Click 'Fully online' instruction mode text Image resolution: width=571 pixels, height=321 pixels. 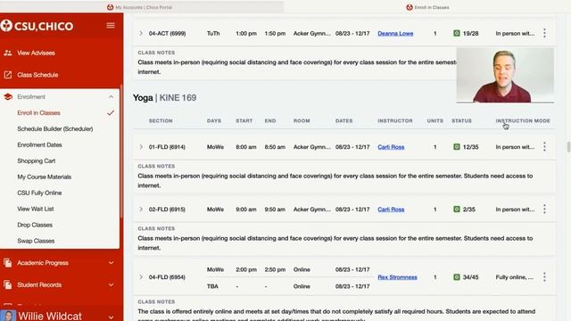[x=514, y=277]
